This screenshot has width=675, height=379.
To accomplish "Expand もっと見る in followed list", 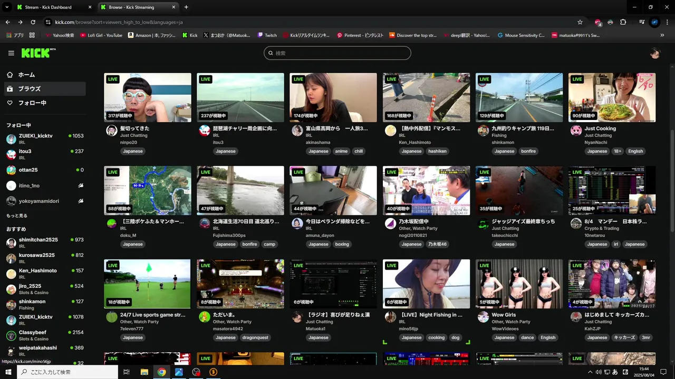I will coord(17,216).
